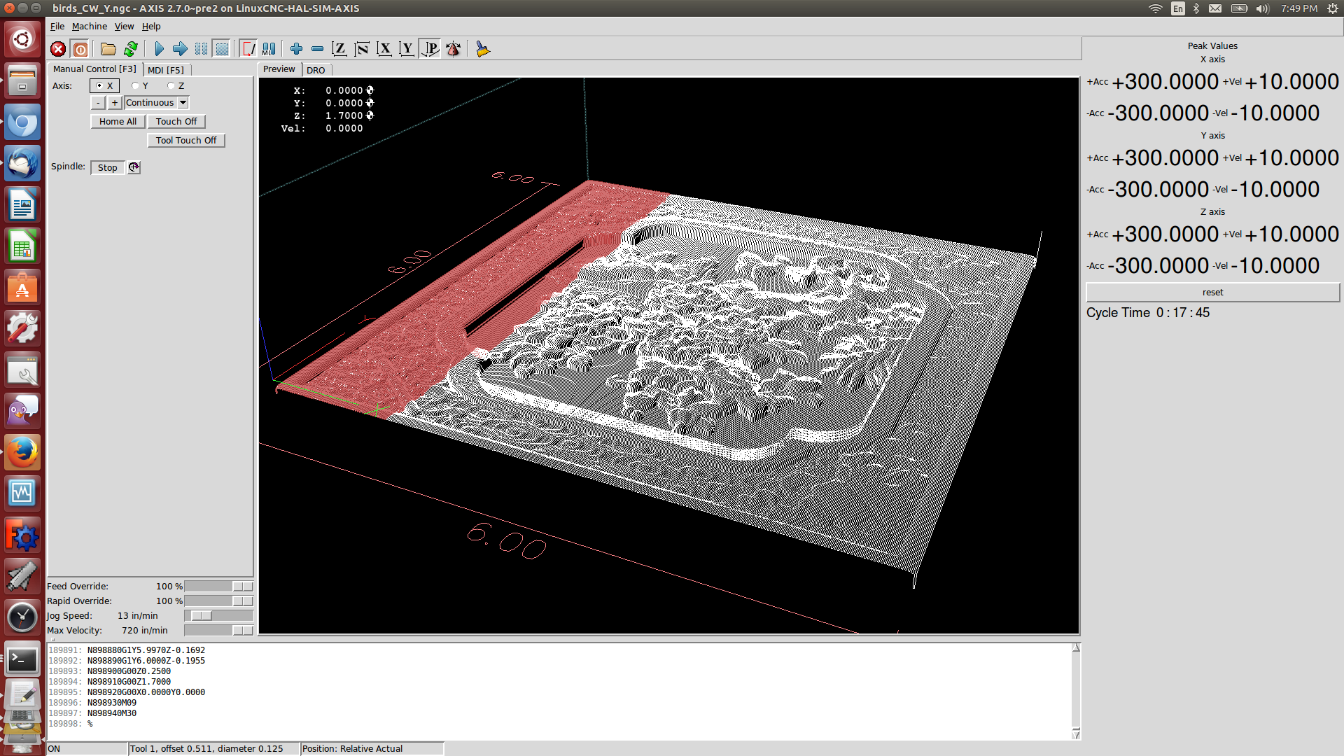
Task: Click the spindle Stop button
Action: click(107, 167)
